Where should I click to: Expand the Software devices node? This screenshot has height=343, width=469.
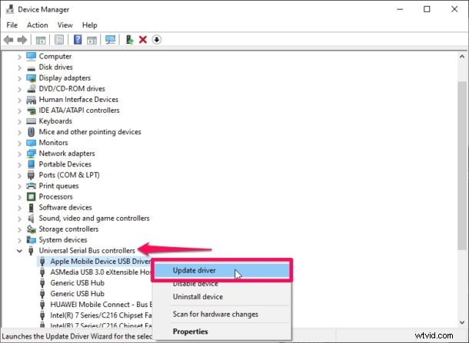pos(19,207)
